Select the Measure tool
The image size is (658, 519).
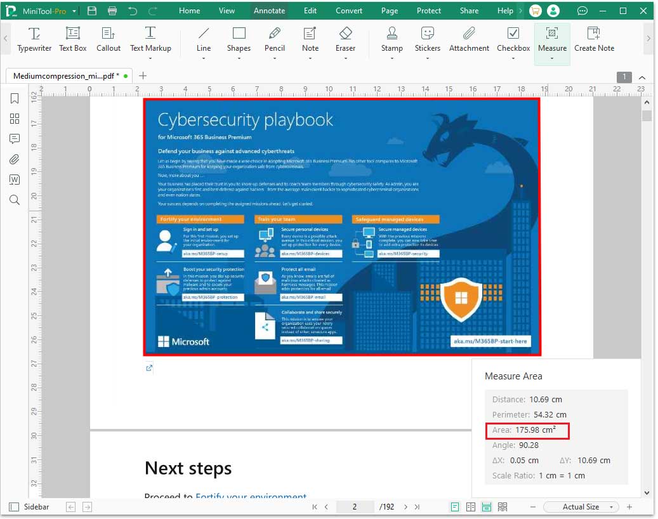pyautogui.click(x=551, y=39)
